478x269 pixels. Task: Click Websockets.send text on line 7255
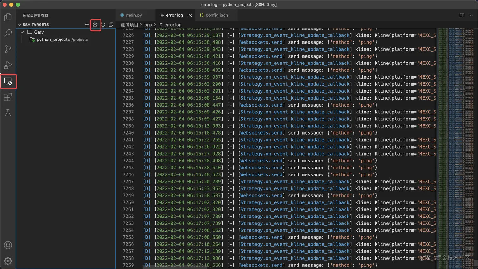coord(261,237)
